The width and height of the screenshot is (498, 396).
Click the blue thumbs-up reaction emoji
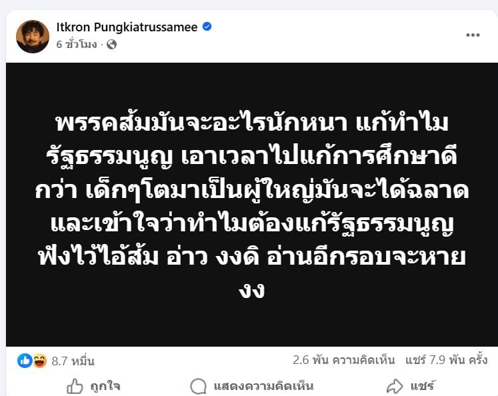(25, 361)
